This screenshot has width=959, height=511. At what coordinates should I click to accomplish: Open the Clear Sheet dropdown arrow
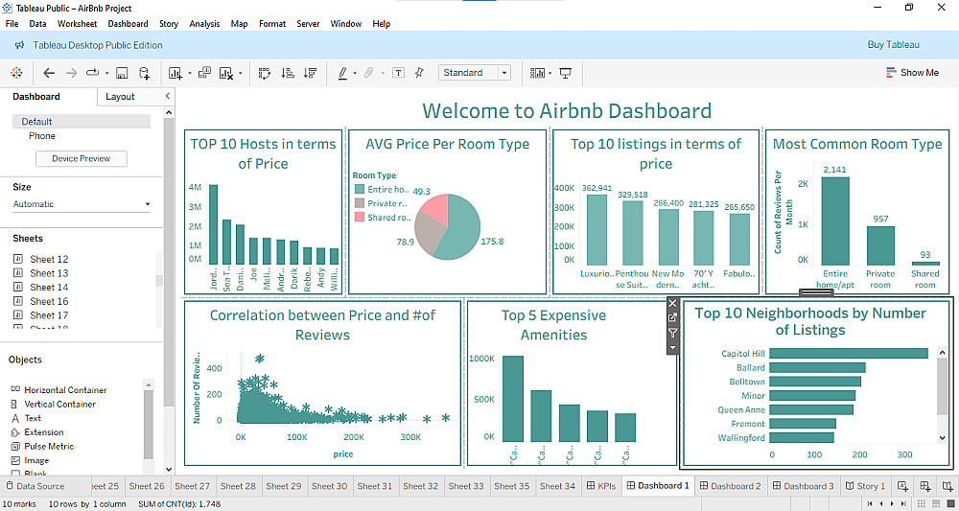[241, 74]
